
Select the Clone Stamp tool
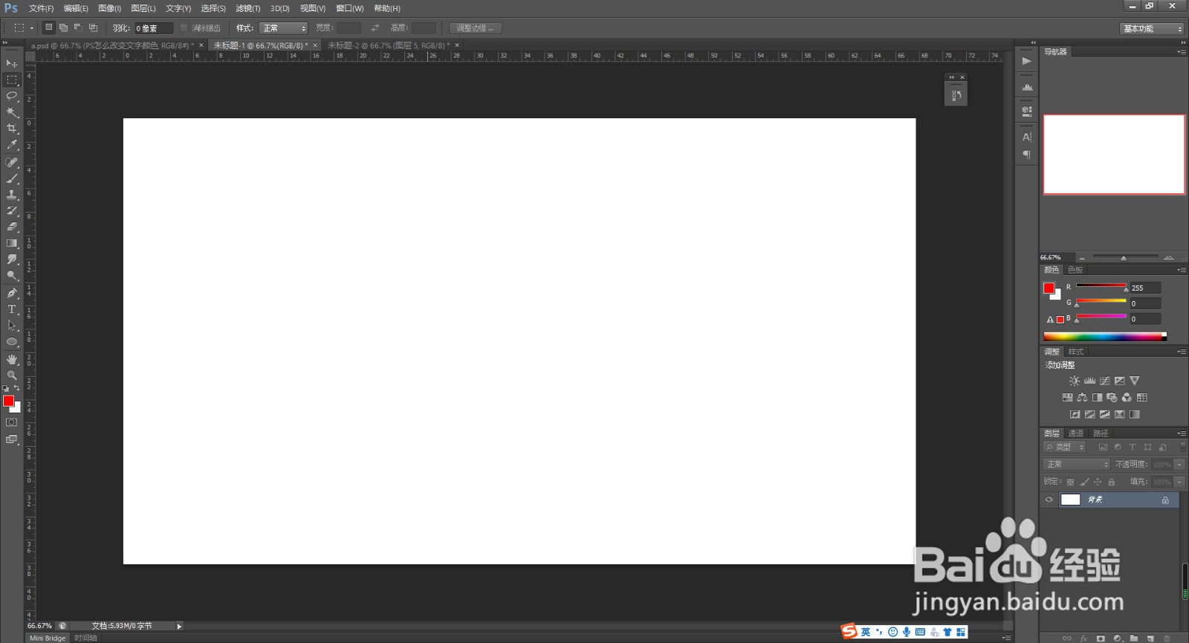click(x=12, y=195)
